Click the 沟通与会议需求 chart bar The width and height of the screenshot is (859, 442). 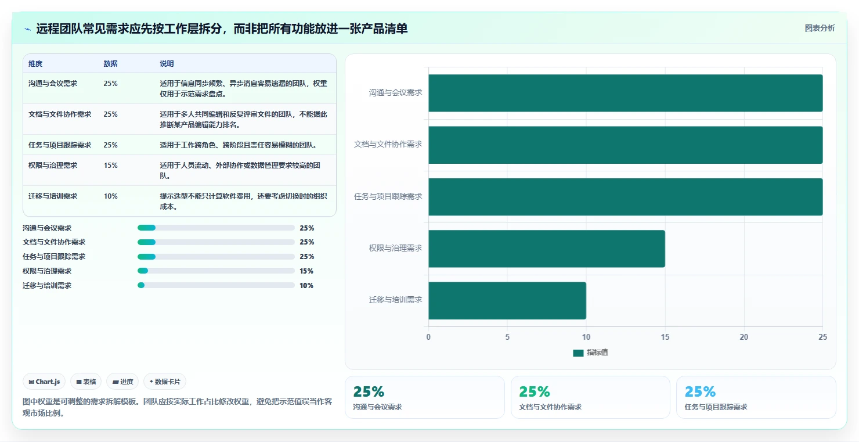click(626, 93)
